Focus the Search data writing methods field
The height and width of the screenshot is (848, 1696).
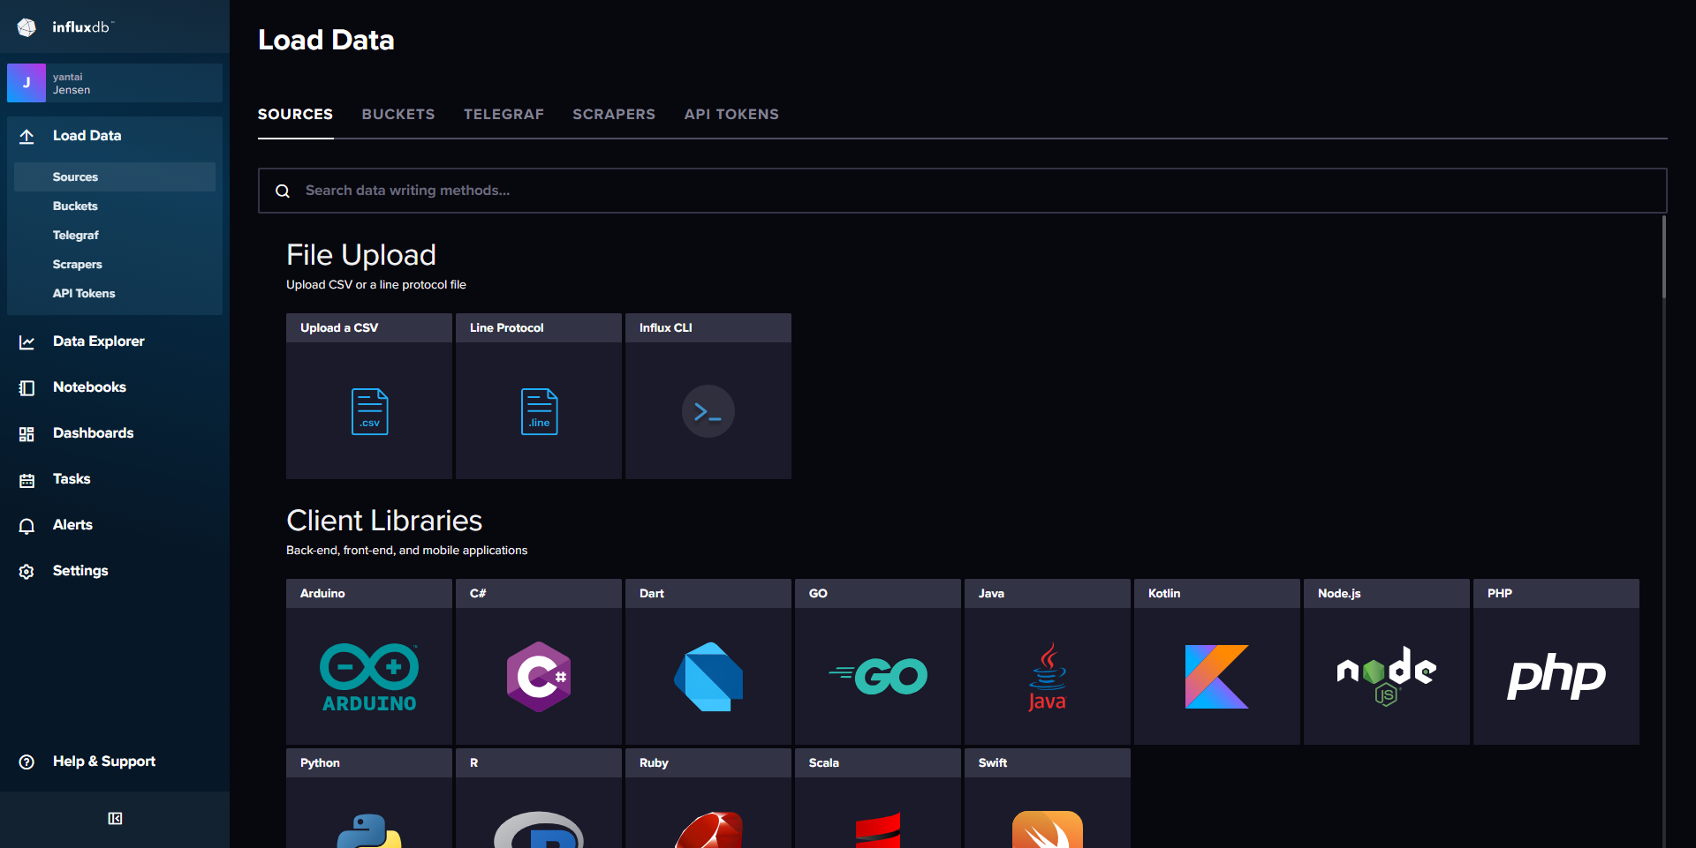[x=972, y=191]
